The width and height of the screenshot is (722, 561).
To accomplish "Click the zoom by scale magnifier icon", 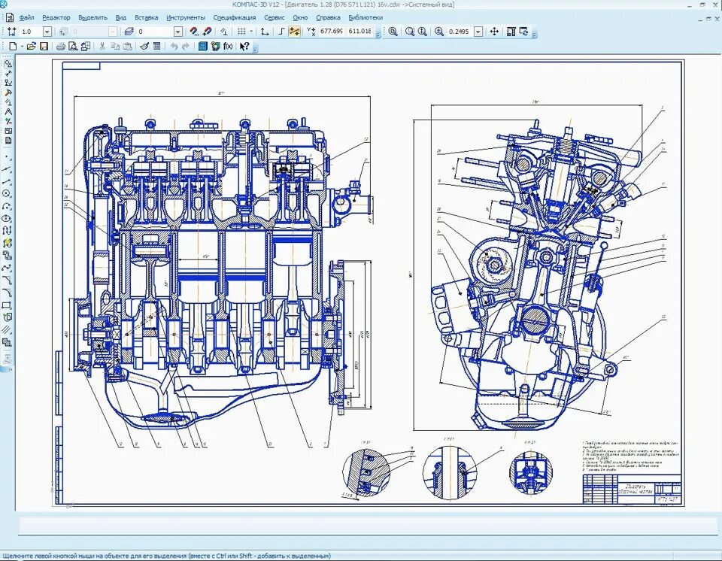I will click(439, 32).
